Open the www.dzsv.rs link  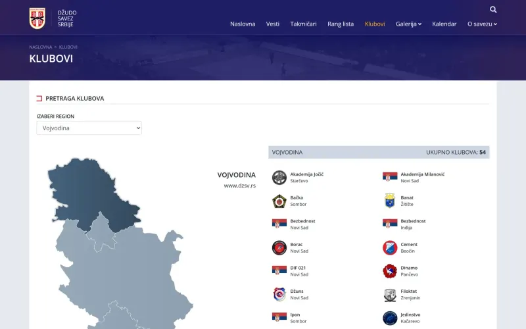click(239, 186)
